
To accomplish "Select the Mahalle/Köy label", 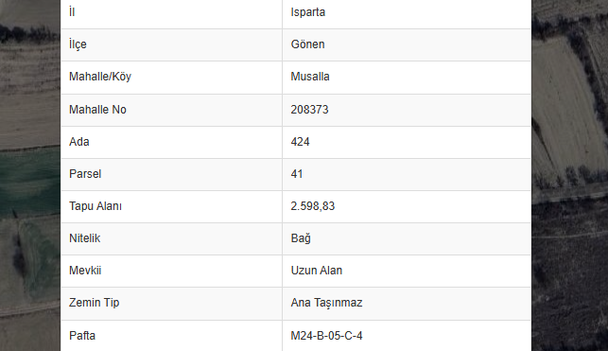I will (x=100, y=77).
